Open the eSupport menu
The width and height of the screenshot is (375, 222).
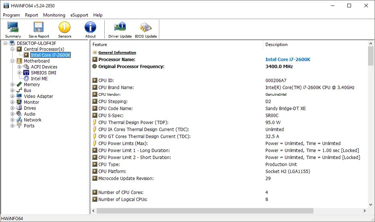click(79, 15)
